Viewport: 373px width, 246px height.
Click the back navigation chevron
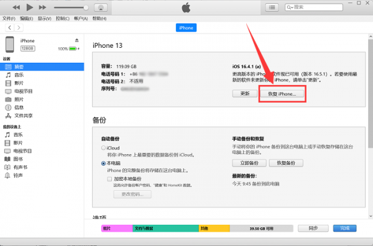[9, 27]
